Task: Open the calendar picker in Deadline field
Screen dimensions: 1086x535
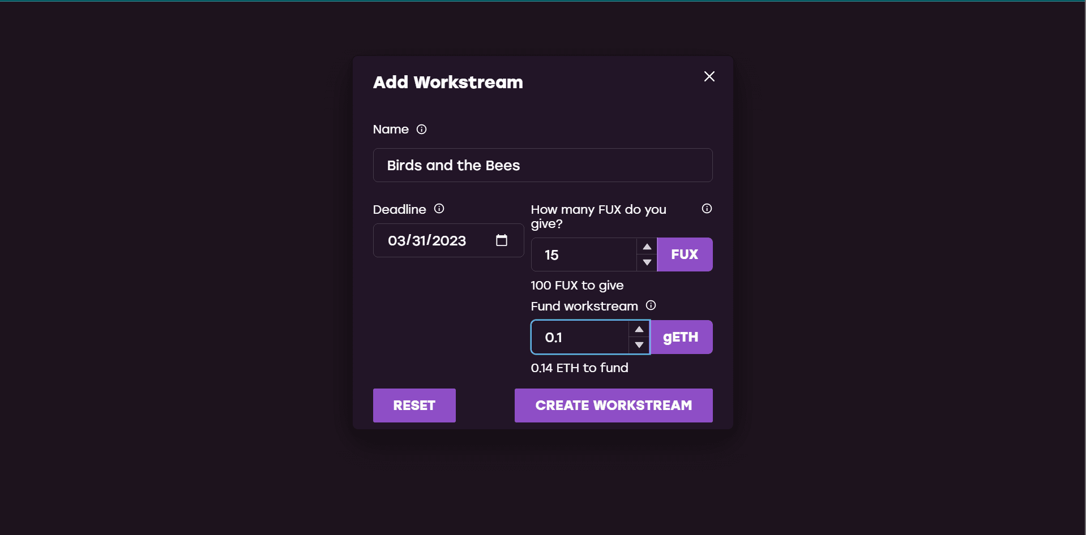Action: point(502,240)
